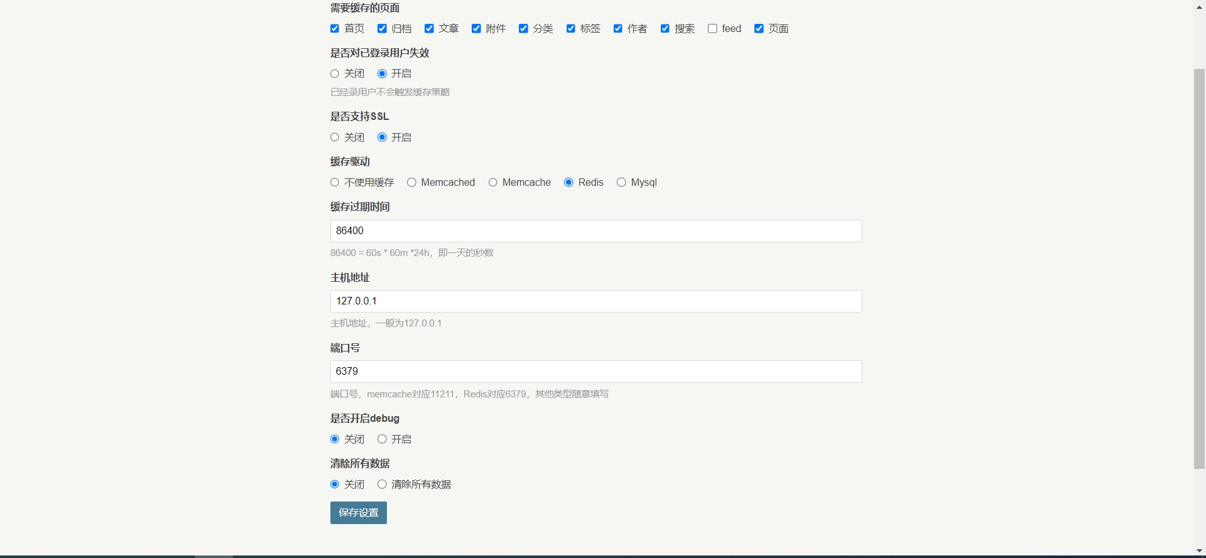Select 关闭 under 是否支持SSL
Viewport: 1206px width, 558px height.
335,137
